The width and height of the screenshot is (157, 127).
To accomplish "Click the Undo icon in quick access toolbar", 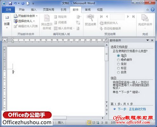I will pyautogui.click(x=16, y=3).
